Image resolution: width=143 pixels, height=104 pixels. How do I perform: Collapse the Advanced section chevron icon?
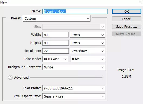pos(10,78)
